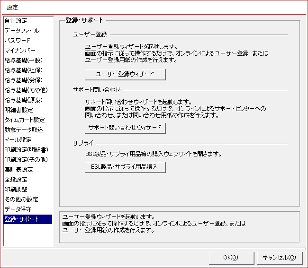Image resolution: width=308 pixels, height=268 pixels.
Task: Open BSL製品・サプライ用品購入 website button
Action: (125, 167)
